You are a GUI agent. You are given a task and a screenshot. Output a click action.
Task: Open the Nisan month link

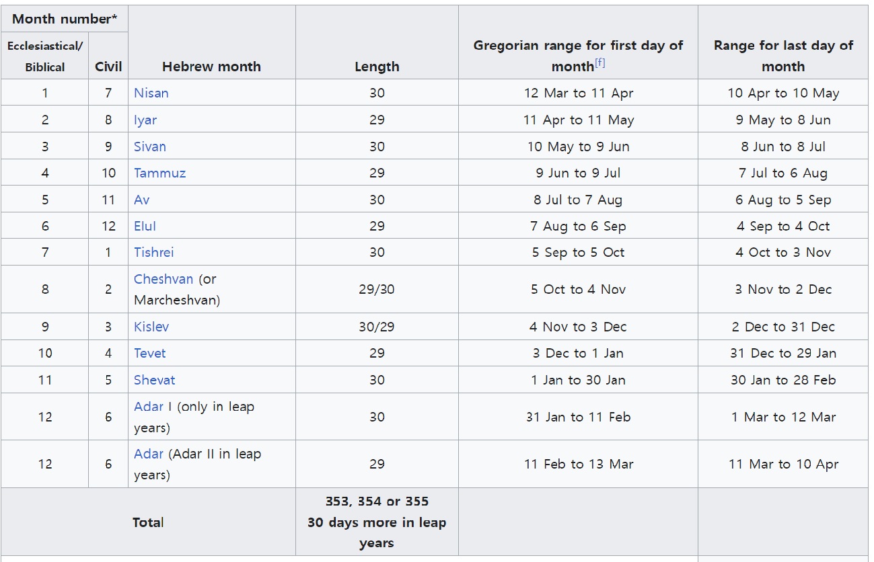pos(151,93)
